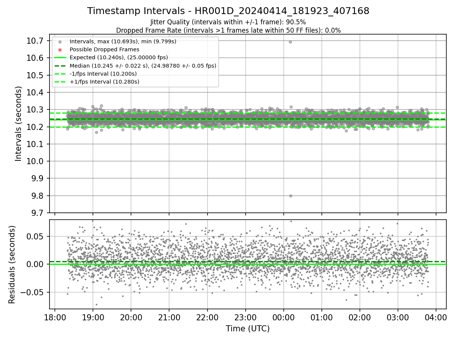
Task: Click the 10.3 y-axis tick label
Action: click(x=35, y=109)
